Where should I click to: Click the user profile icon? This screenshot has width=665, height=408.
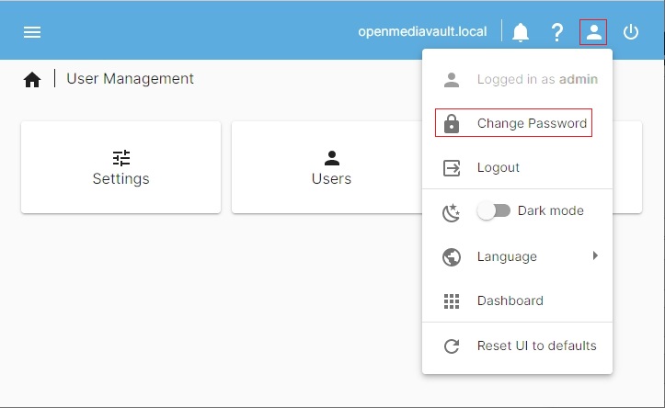pos(594,32)
